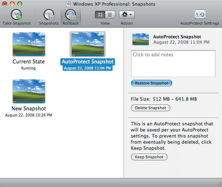Zoom the window with the green button
Screen dimensions: 222x187
pos(20,4)
